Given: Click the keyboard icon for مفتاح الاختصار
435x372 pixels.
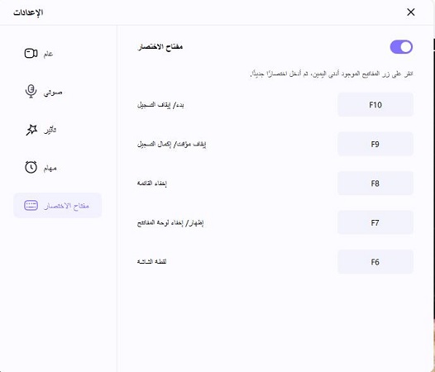Looking at the screenshot, I should pos(31,205).
